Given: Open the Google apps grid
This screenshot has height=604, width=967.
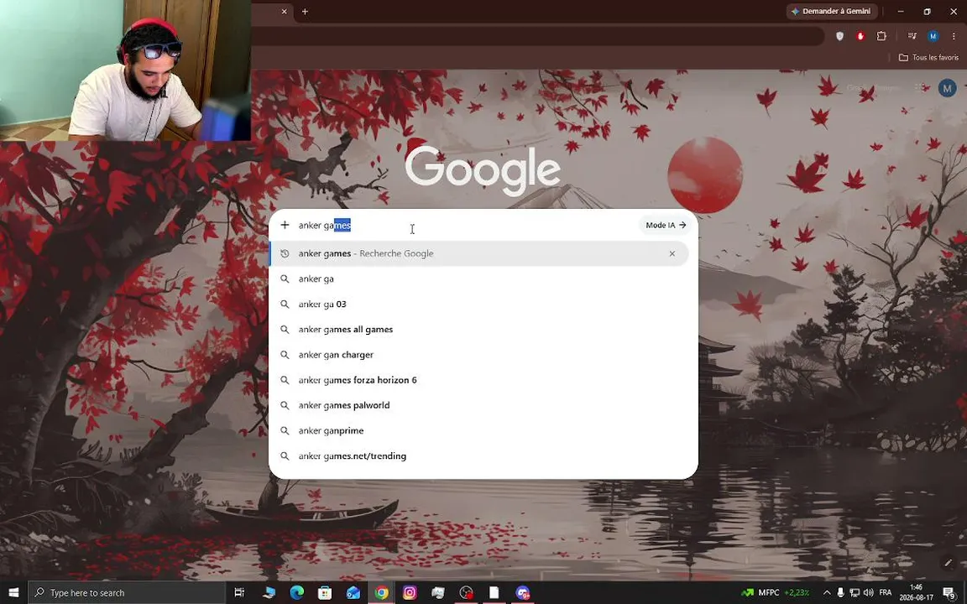Looking at the screenshot, I should coord(920,87).
